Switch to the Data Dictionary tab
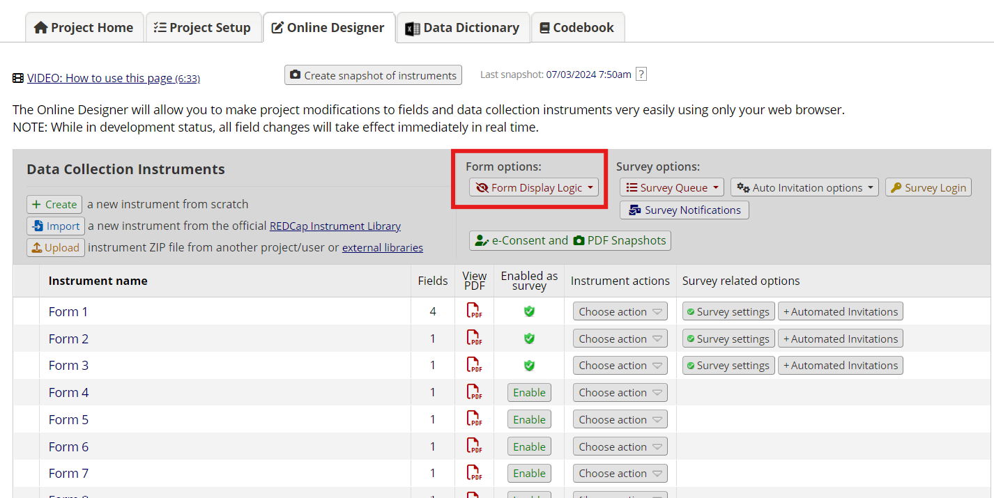Image resolution: width=994 pixels, height=498 pixels. [x=462, y=27]
